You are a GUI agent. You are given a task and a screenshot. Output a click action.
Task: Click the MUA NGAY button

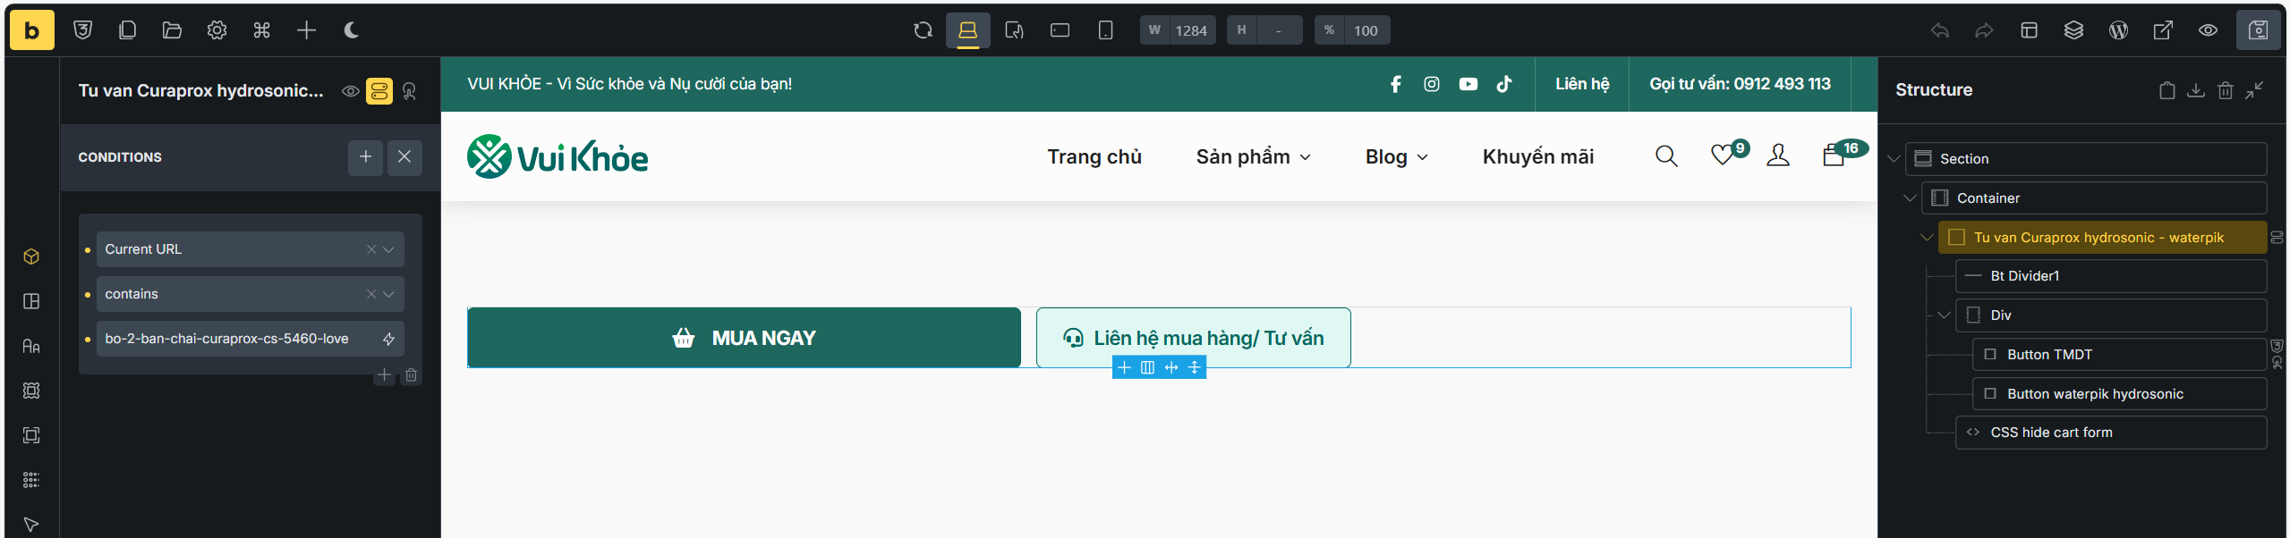click(744, 338)
